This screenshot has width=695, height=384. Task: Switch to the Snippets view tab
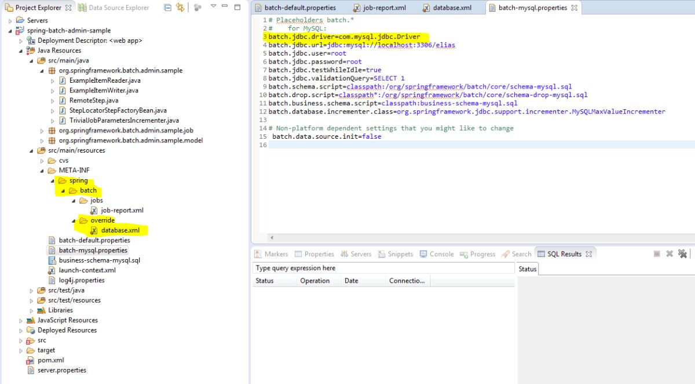[x=396, y=254]
